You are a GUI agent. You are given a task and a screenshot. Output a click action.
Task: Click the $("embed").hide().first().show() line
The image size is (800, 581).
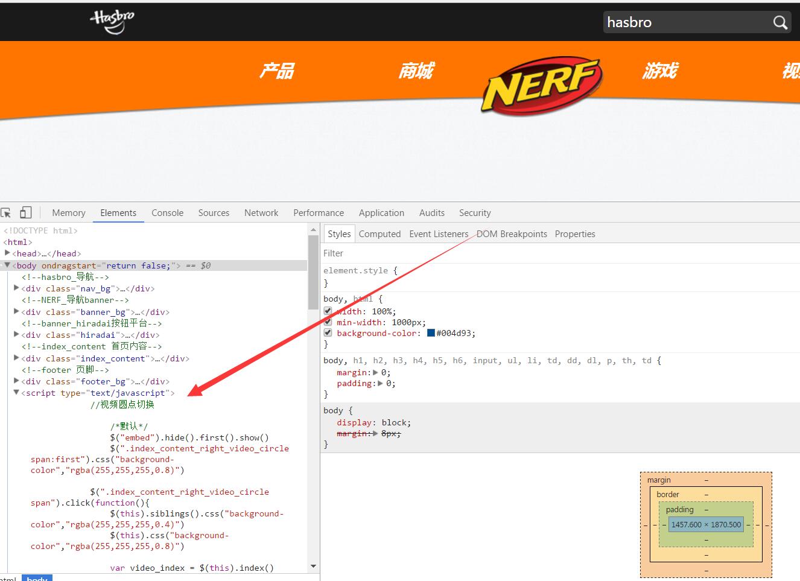point(189,438)
